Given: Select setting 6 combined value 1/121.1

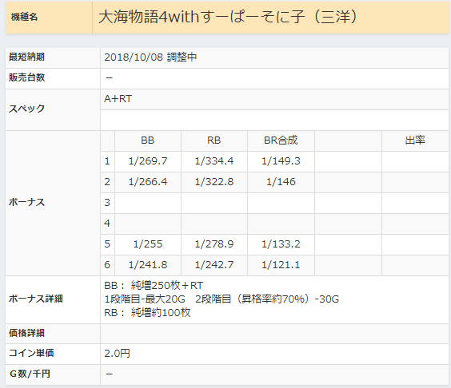Looking at the screenshot, I should [281, 265].
